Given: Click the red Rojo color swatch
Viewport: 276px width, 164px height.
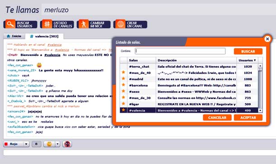Looking at the screenshot, I should tap(6, 144).
